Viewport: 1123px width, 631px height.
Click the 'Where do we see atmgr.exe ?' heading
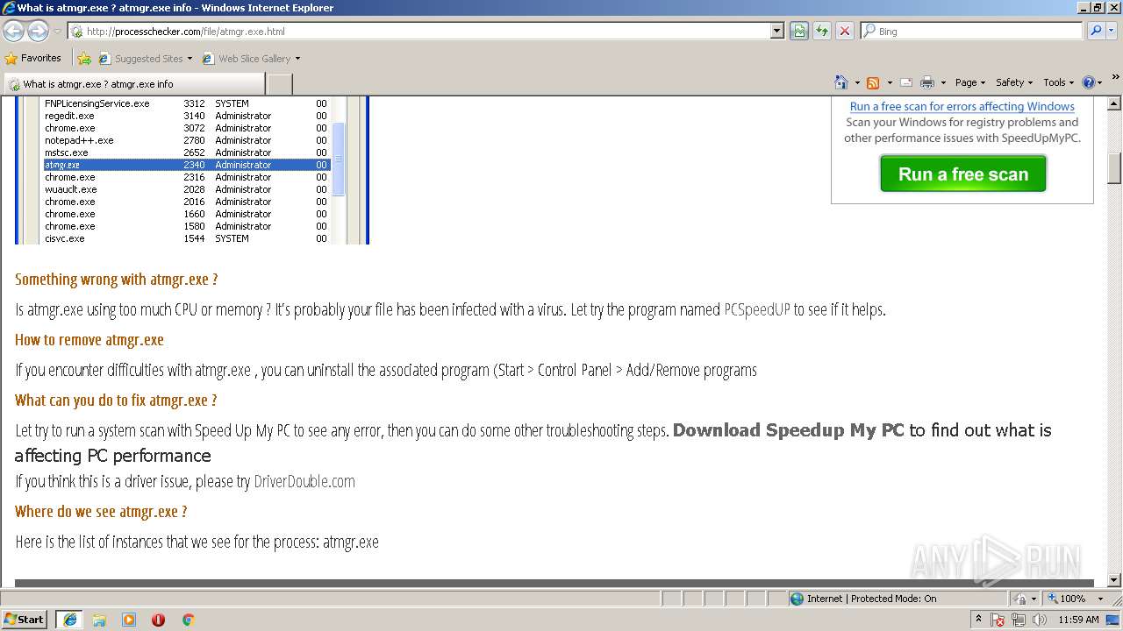[101, 512]
